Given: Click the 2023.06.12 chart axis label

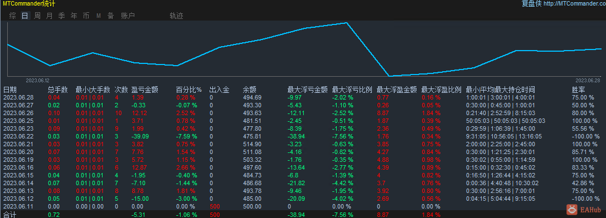Looking at the screenshot, I should [x=37, y=80].
